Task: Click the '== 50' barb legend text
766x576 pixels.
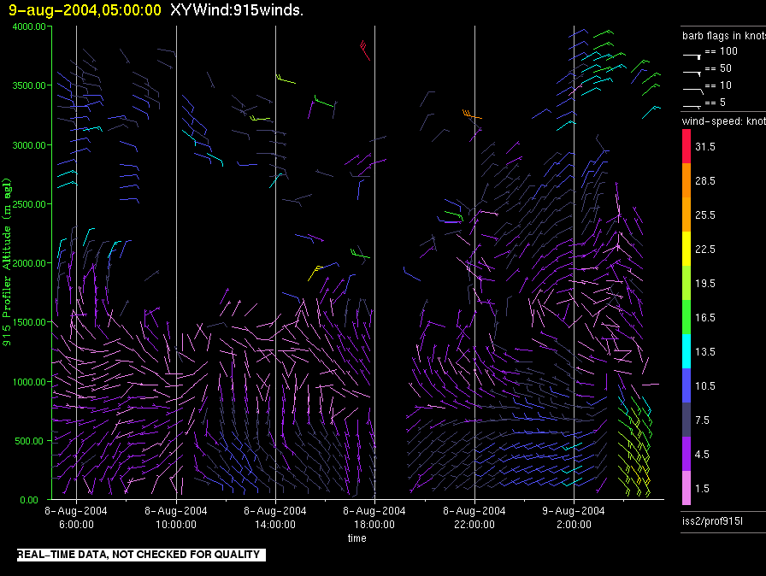Action: (718, 68)
